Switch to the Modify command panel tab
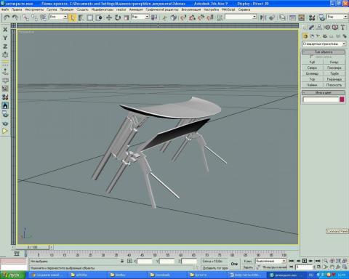This screenshot has height=279, width=349. click(312, 28)
